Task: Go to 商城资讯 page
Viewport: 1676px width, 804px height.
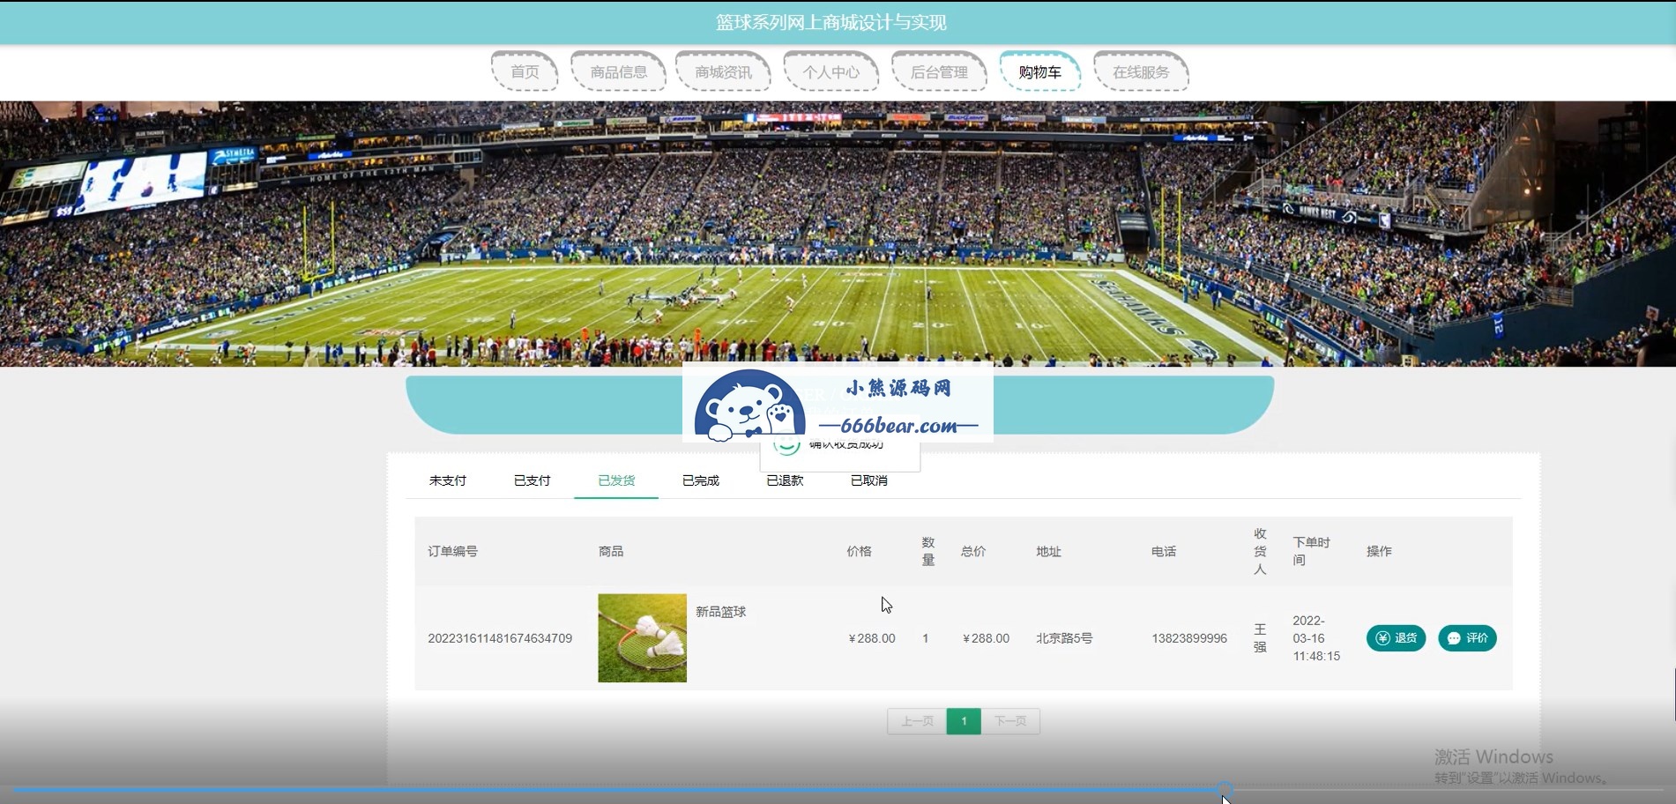Action: click(723, 71)
